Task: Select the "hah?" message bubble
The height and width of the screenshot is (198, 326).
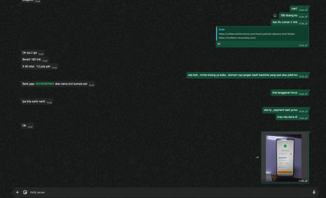Action: coord(294,9)
